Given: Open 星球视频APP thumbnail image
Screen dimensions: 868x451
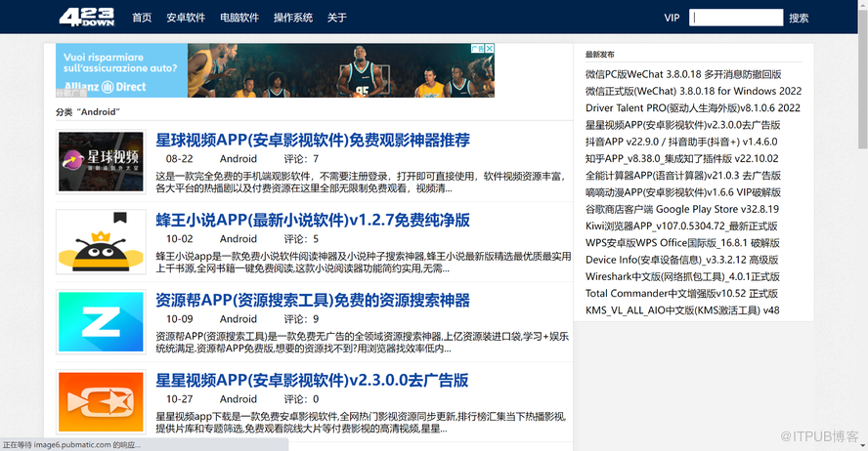Looking at the screenshot, I should pos(101,161).
